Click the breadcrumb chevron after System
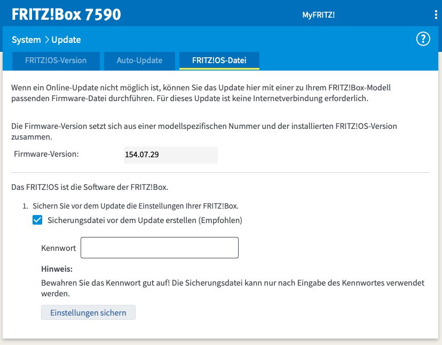Image resolution: width=442 pixels, height=345 pixels. coord(46,40)
